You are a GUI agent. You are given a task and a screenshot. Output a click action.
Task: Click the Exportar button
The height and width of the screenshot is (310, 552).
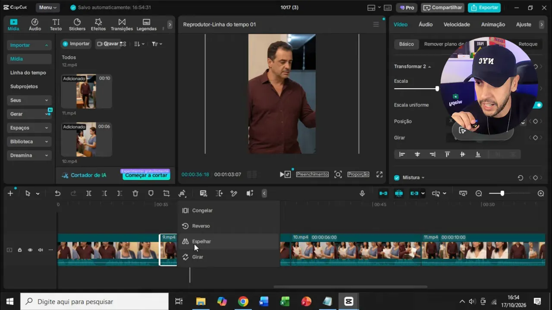[x=484, y=7]
